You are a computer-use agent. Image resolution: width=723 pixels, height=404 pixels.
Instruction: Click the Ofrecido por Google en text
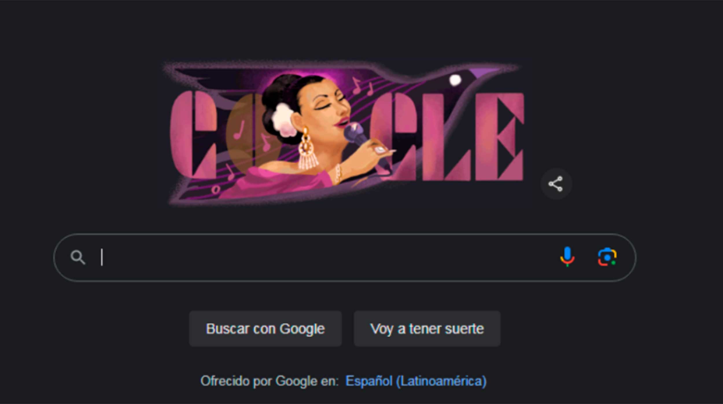point(270,381)
